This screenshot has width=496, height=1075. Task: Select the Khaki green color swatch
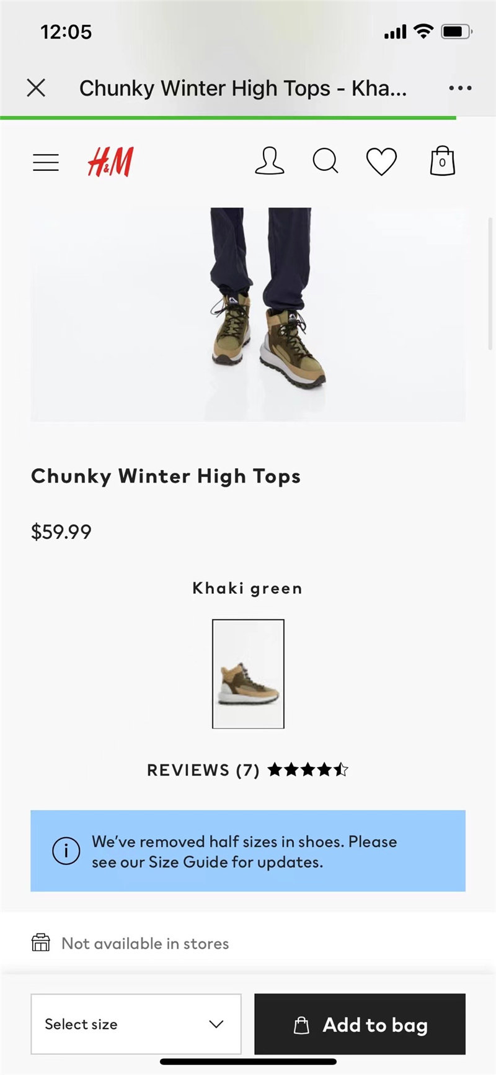[x=248, y=674]
